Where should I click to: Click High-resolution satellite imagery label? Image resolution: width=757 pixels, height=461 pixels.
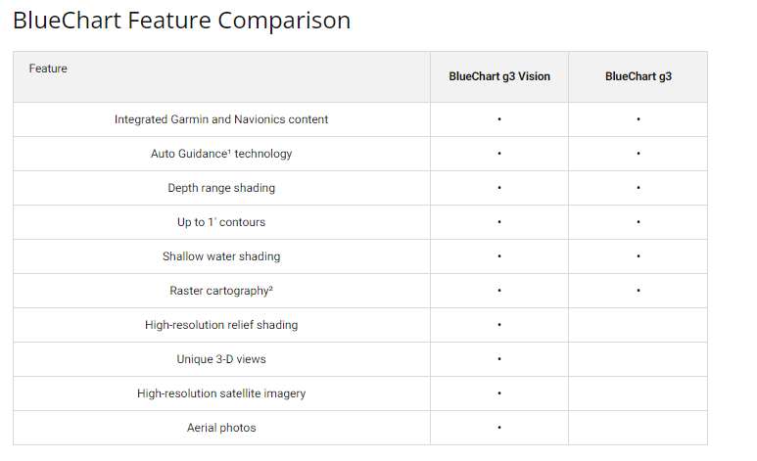[221, 393]
